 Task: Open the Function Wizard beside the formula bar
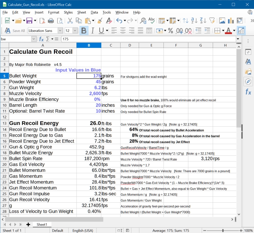[x=41, y=39]
